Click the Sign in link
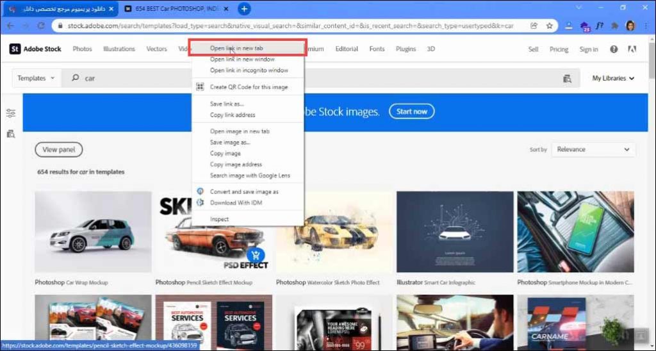The width and height of the screenshot is (656, 351). [589, 49]
